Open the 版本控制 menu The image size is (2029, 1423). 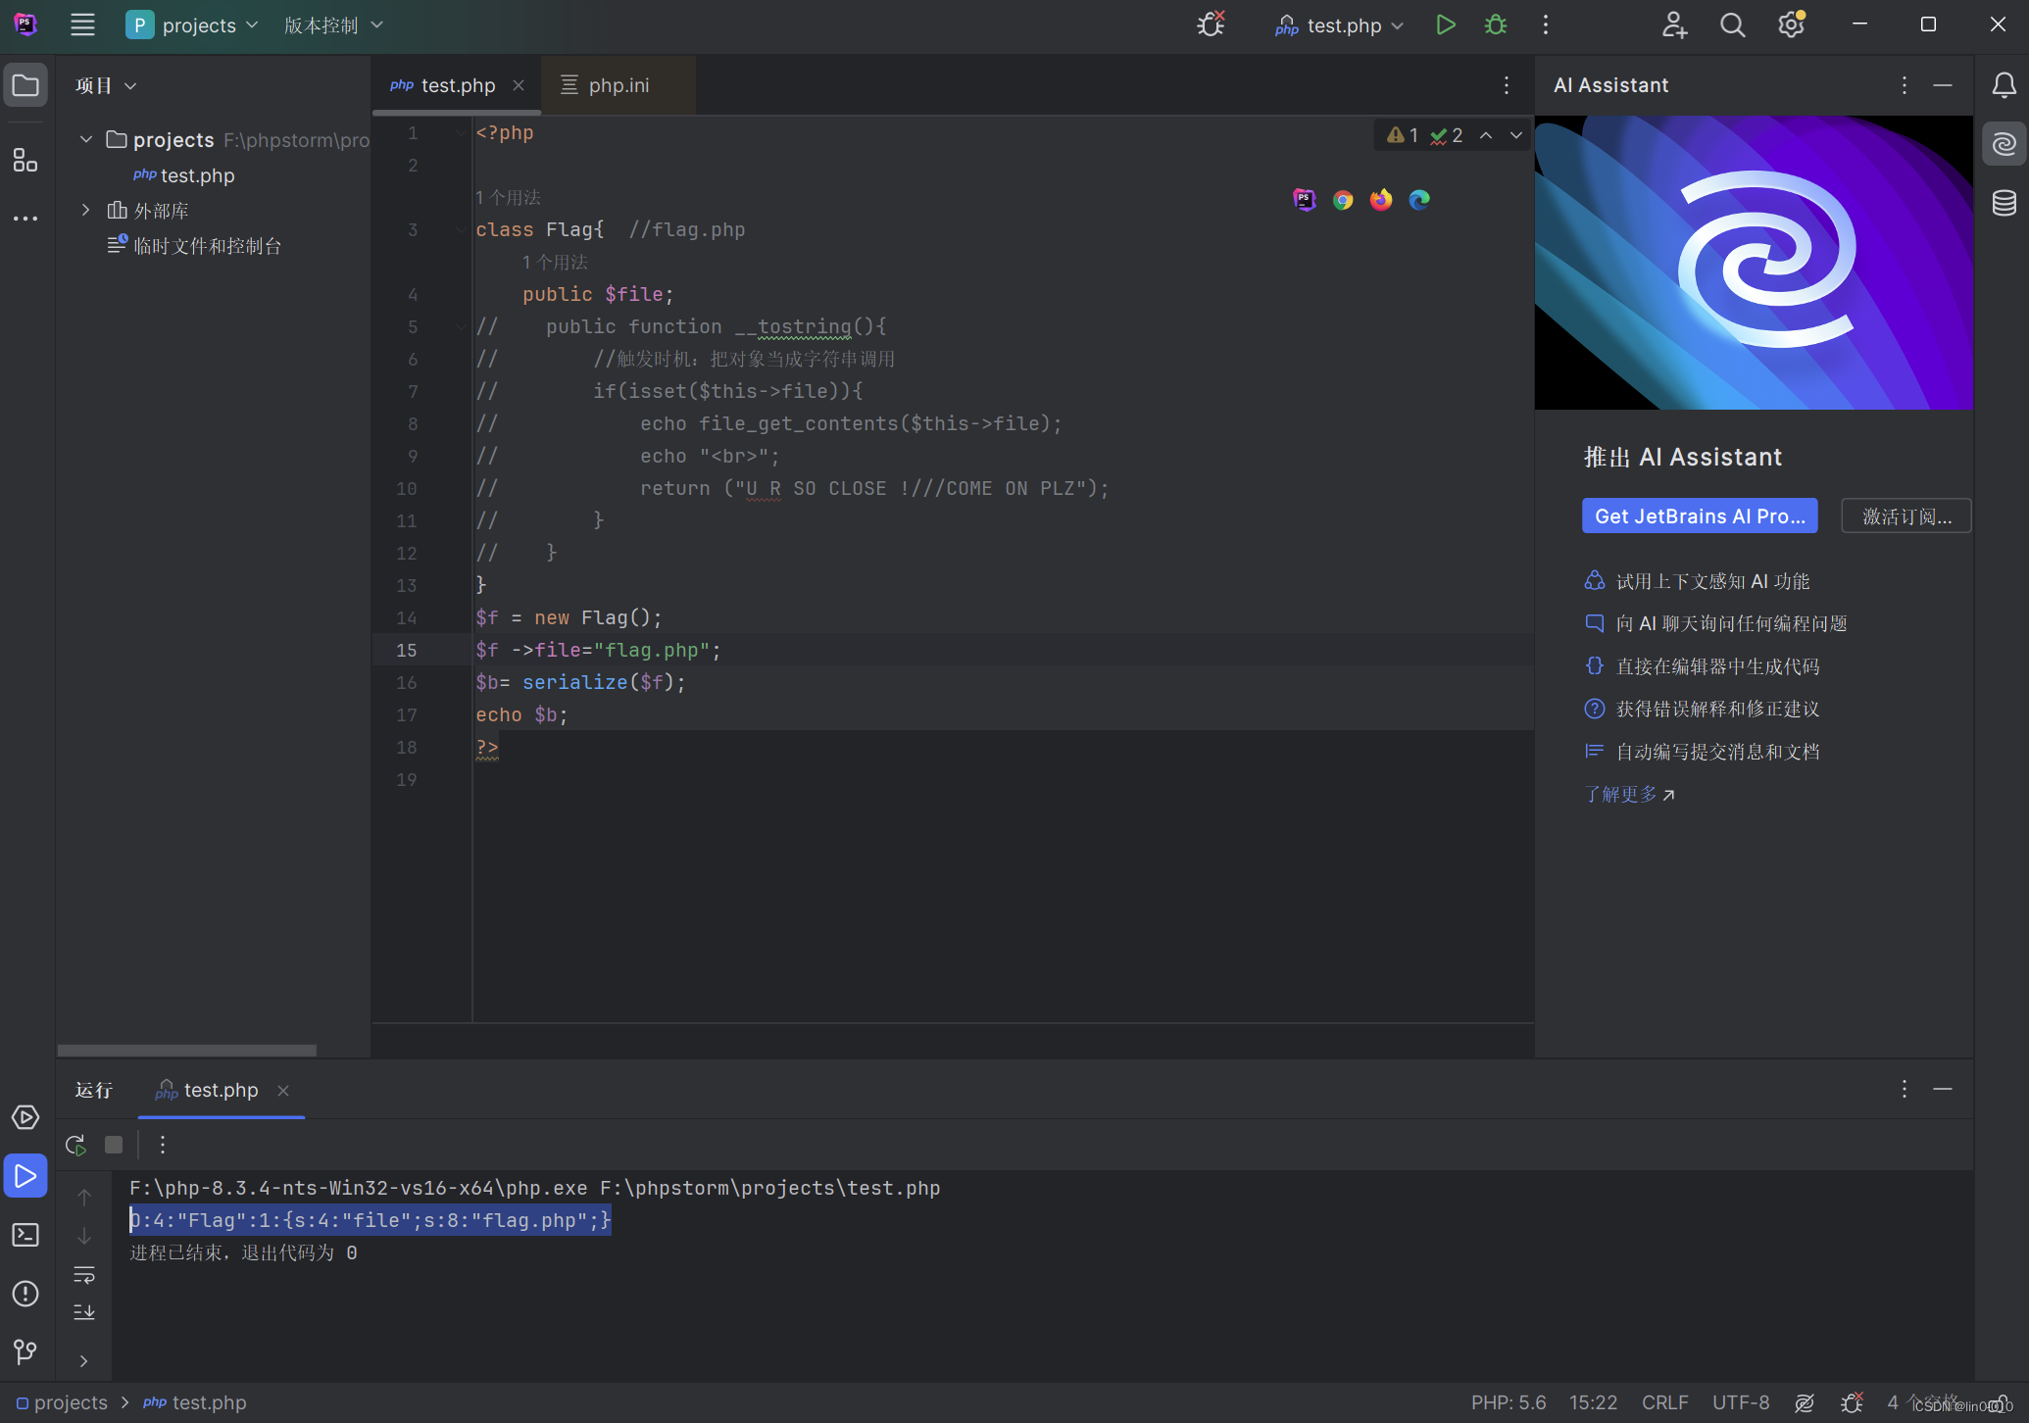(333, 25)
